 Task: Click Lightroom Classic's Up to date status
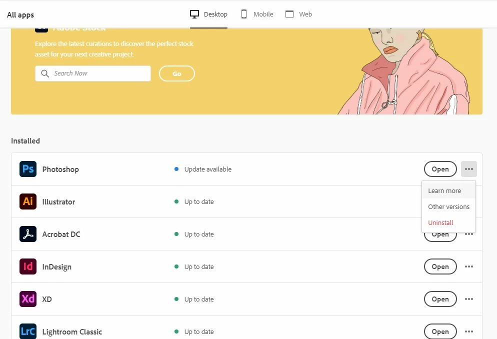point(194,331)
